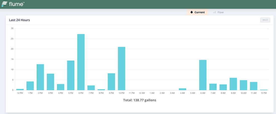Viewport: 276px width, 114px height.
Task: Click the water drop icon beside Current
Action: (x=192, y=12)
